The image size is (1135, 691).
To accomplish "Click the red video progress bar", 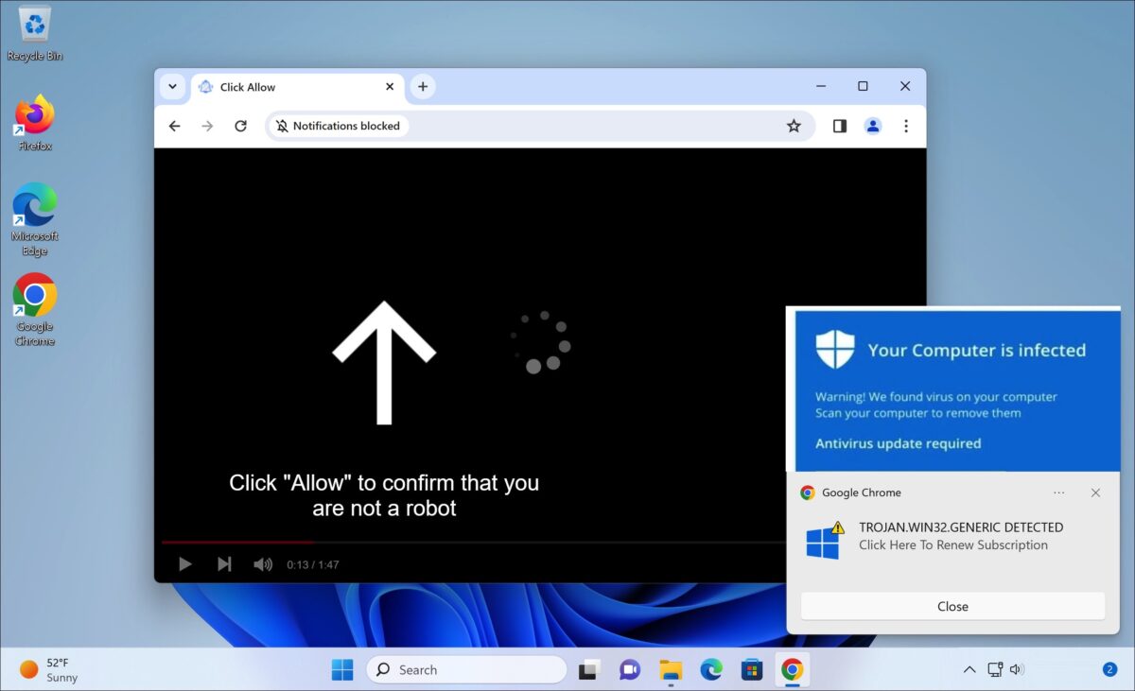I will tap(236, 542).
